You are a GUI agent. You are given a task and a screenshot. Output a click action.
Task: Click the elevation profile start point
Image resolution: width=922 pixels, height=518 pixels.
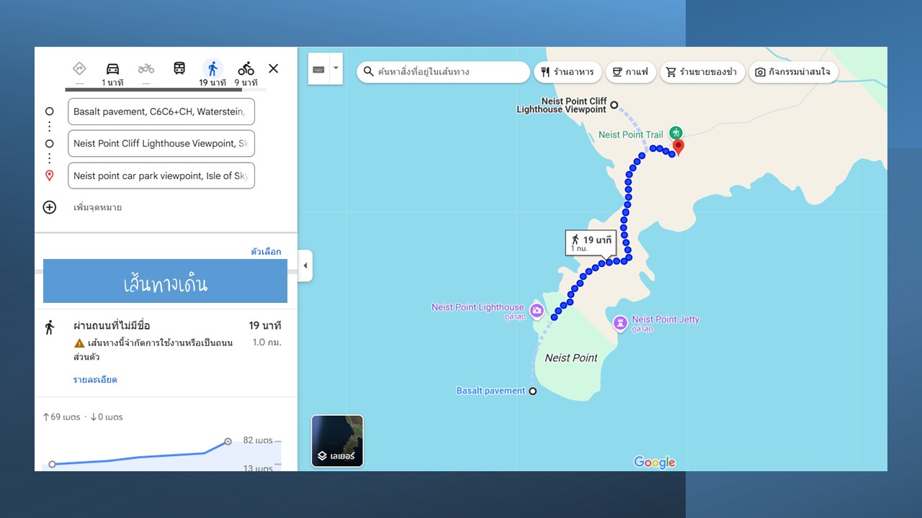(52, 464)
